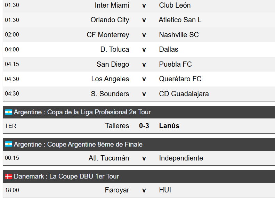Click Puebla FC team name
275x198 pixels.
[175, 64]
